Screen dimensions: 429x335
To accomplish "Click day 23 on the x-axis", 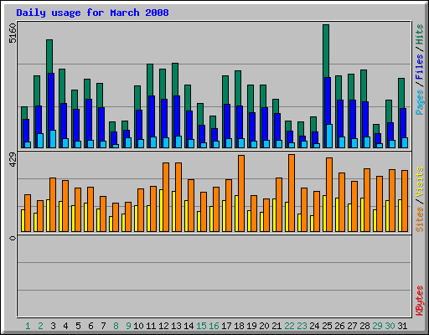I will click(x=302, y=326).
